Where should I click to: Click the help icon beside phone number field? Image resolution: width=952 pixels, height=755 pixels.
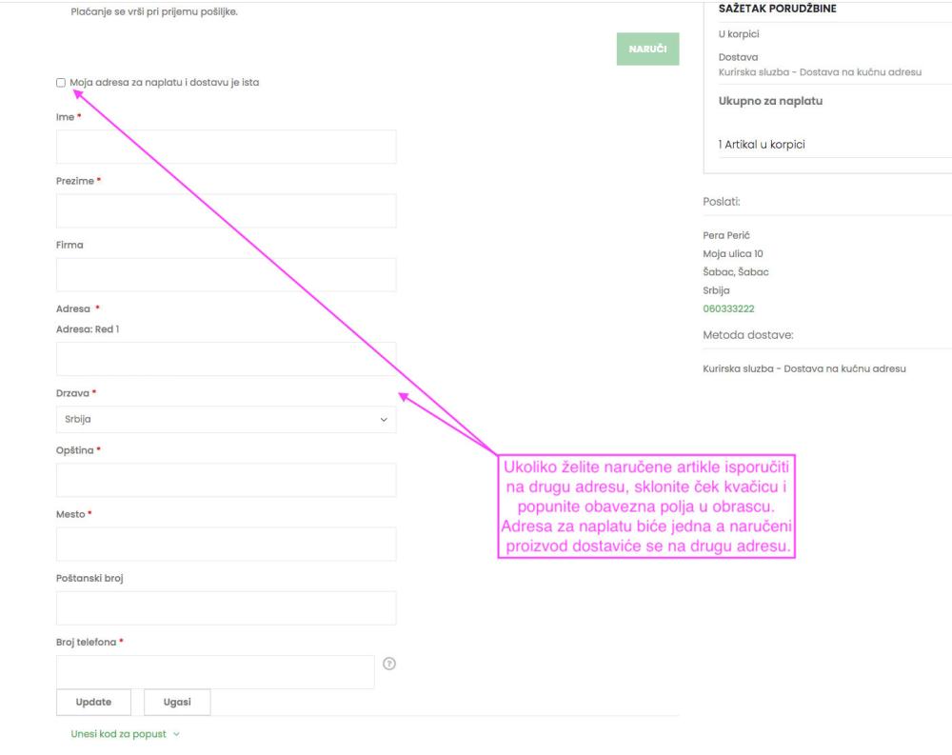[388, 664]
